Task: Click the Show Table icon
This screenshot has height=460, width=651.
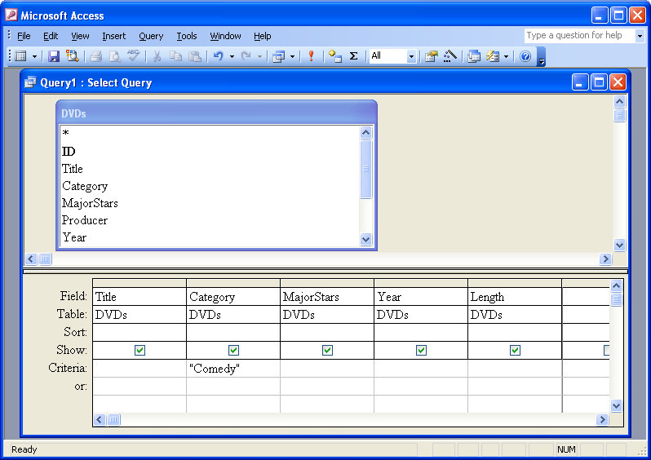Action: tap(334, 56)
